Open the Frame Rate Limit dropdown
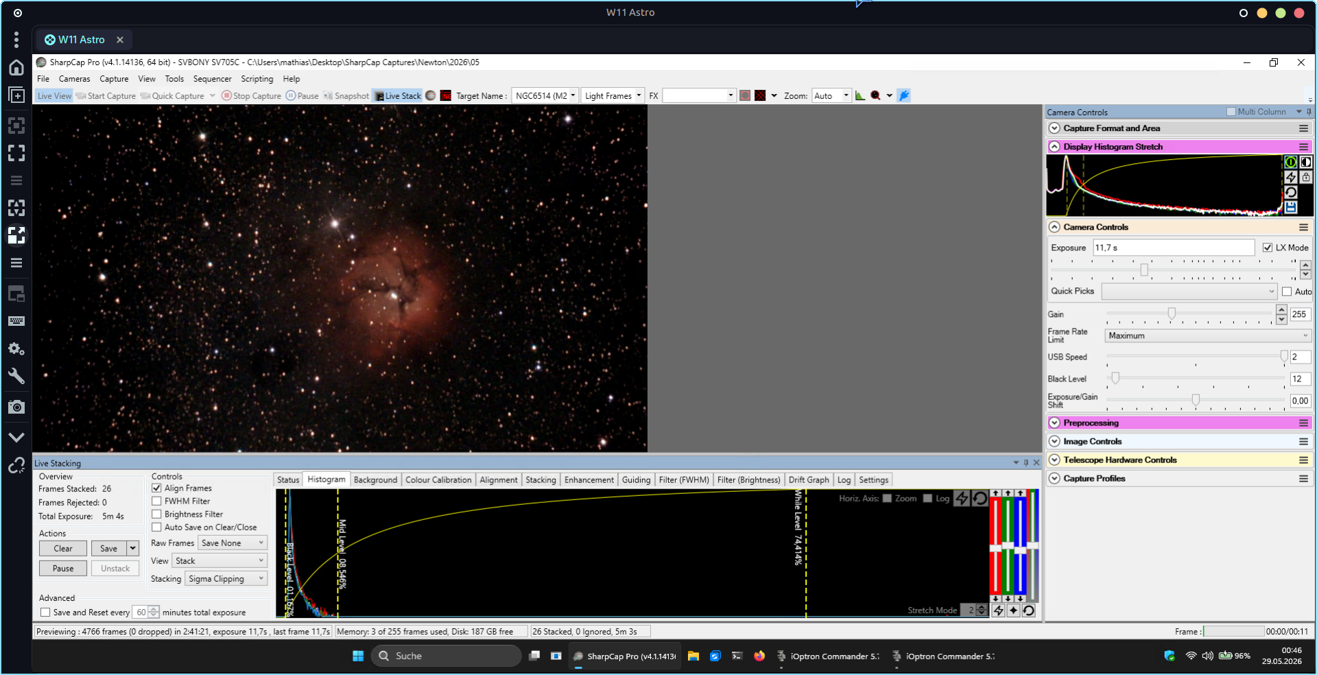Viewport: 1317px width, 675px height. [1208, 335]
